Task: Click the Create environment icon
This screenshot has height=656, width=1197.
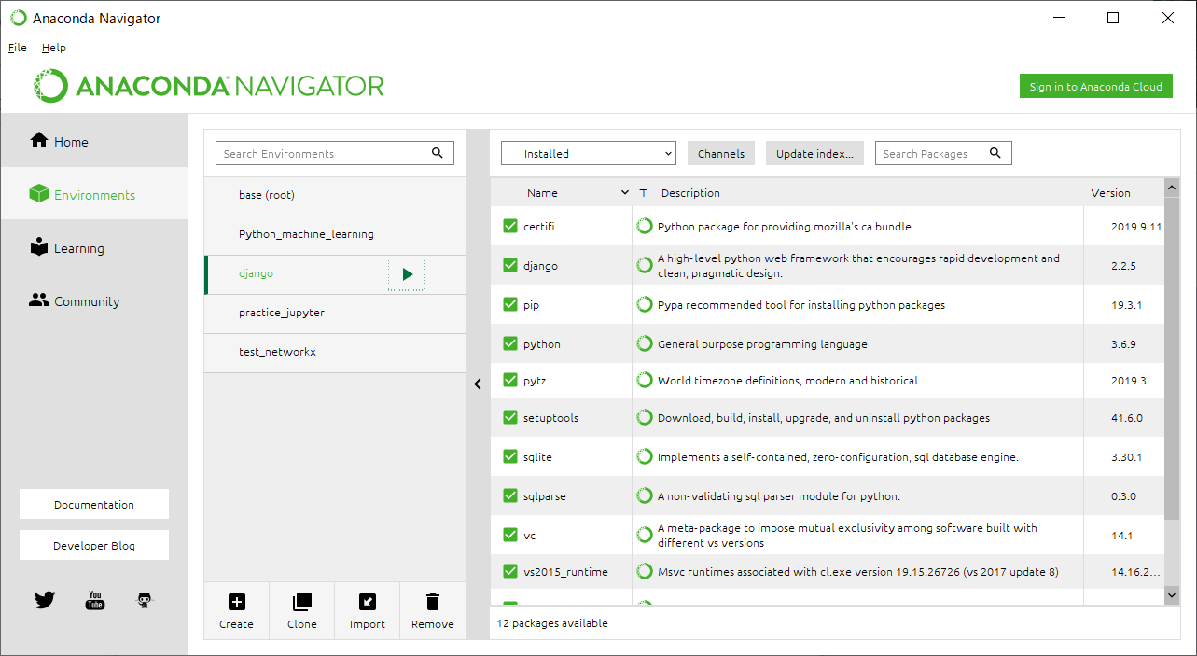Action: pyautogui.click(x=237, y=602)
